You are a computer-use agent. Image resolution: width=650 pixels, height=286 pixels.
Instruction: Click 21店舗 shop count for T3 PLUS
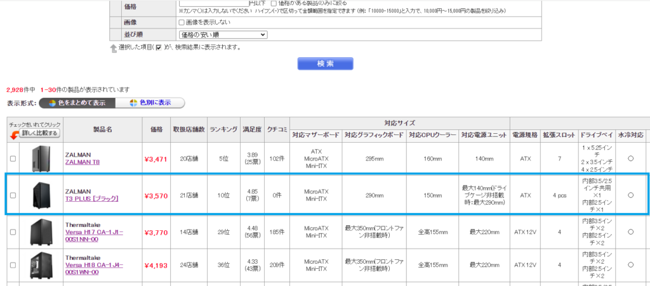coord(189,195)
